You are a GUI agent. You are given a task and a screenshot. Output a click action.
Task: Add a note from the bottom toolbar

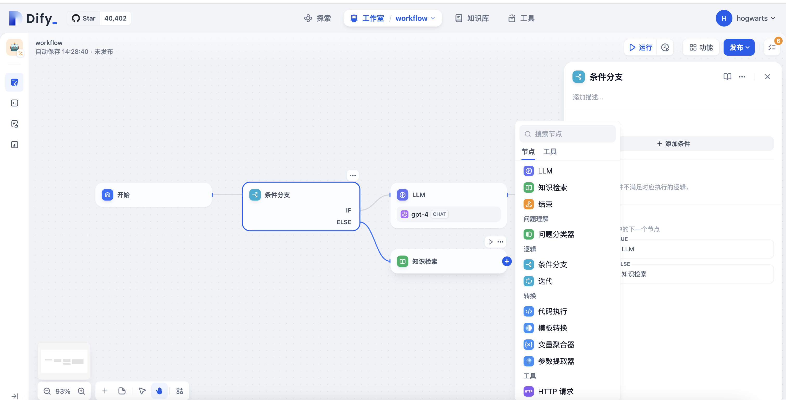122,391
